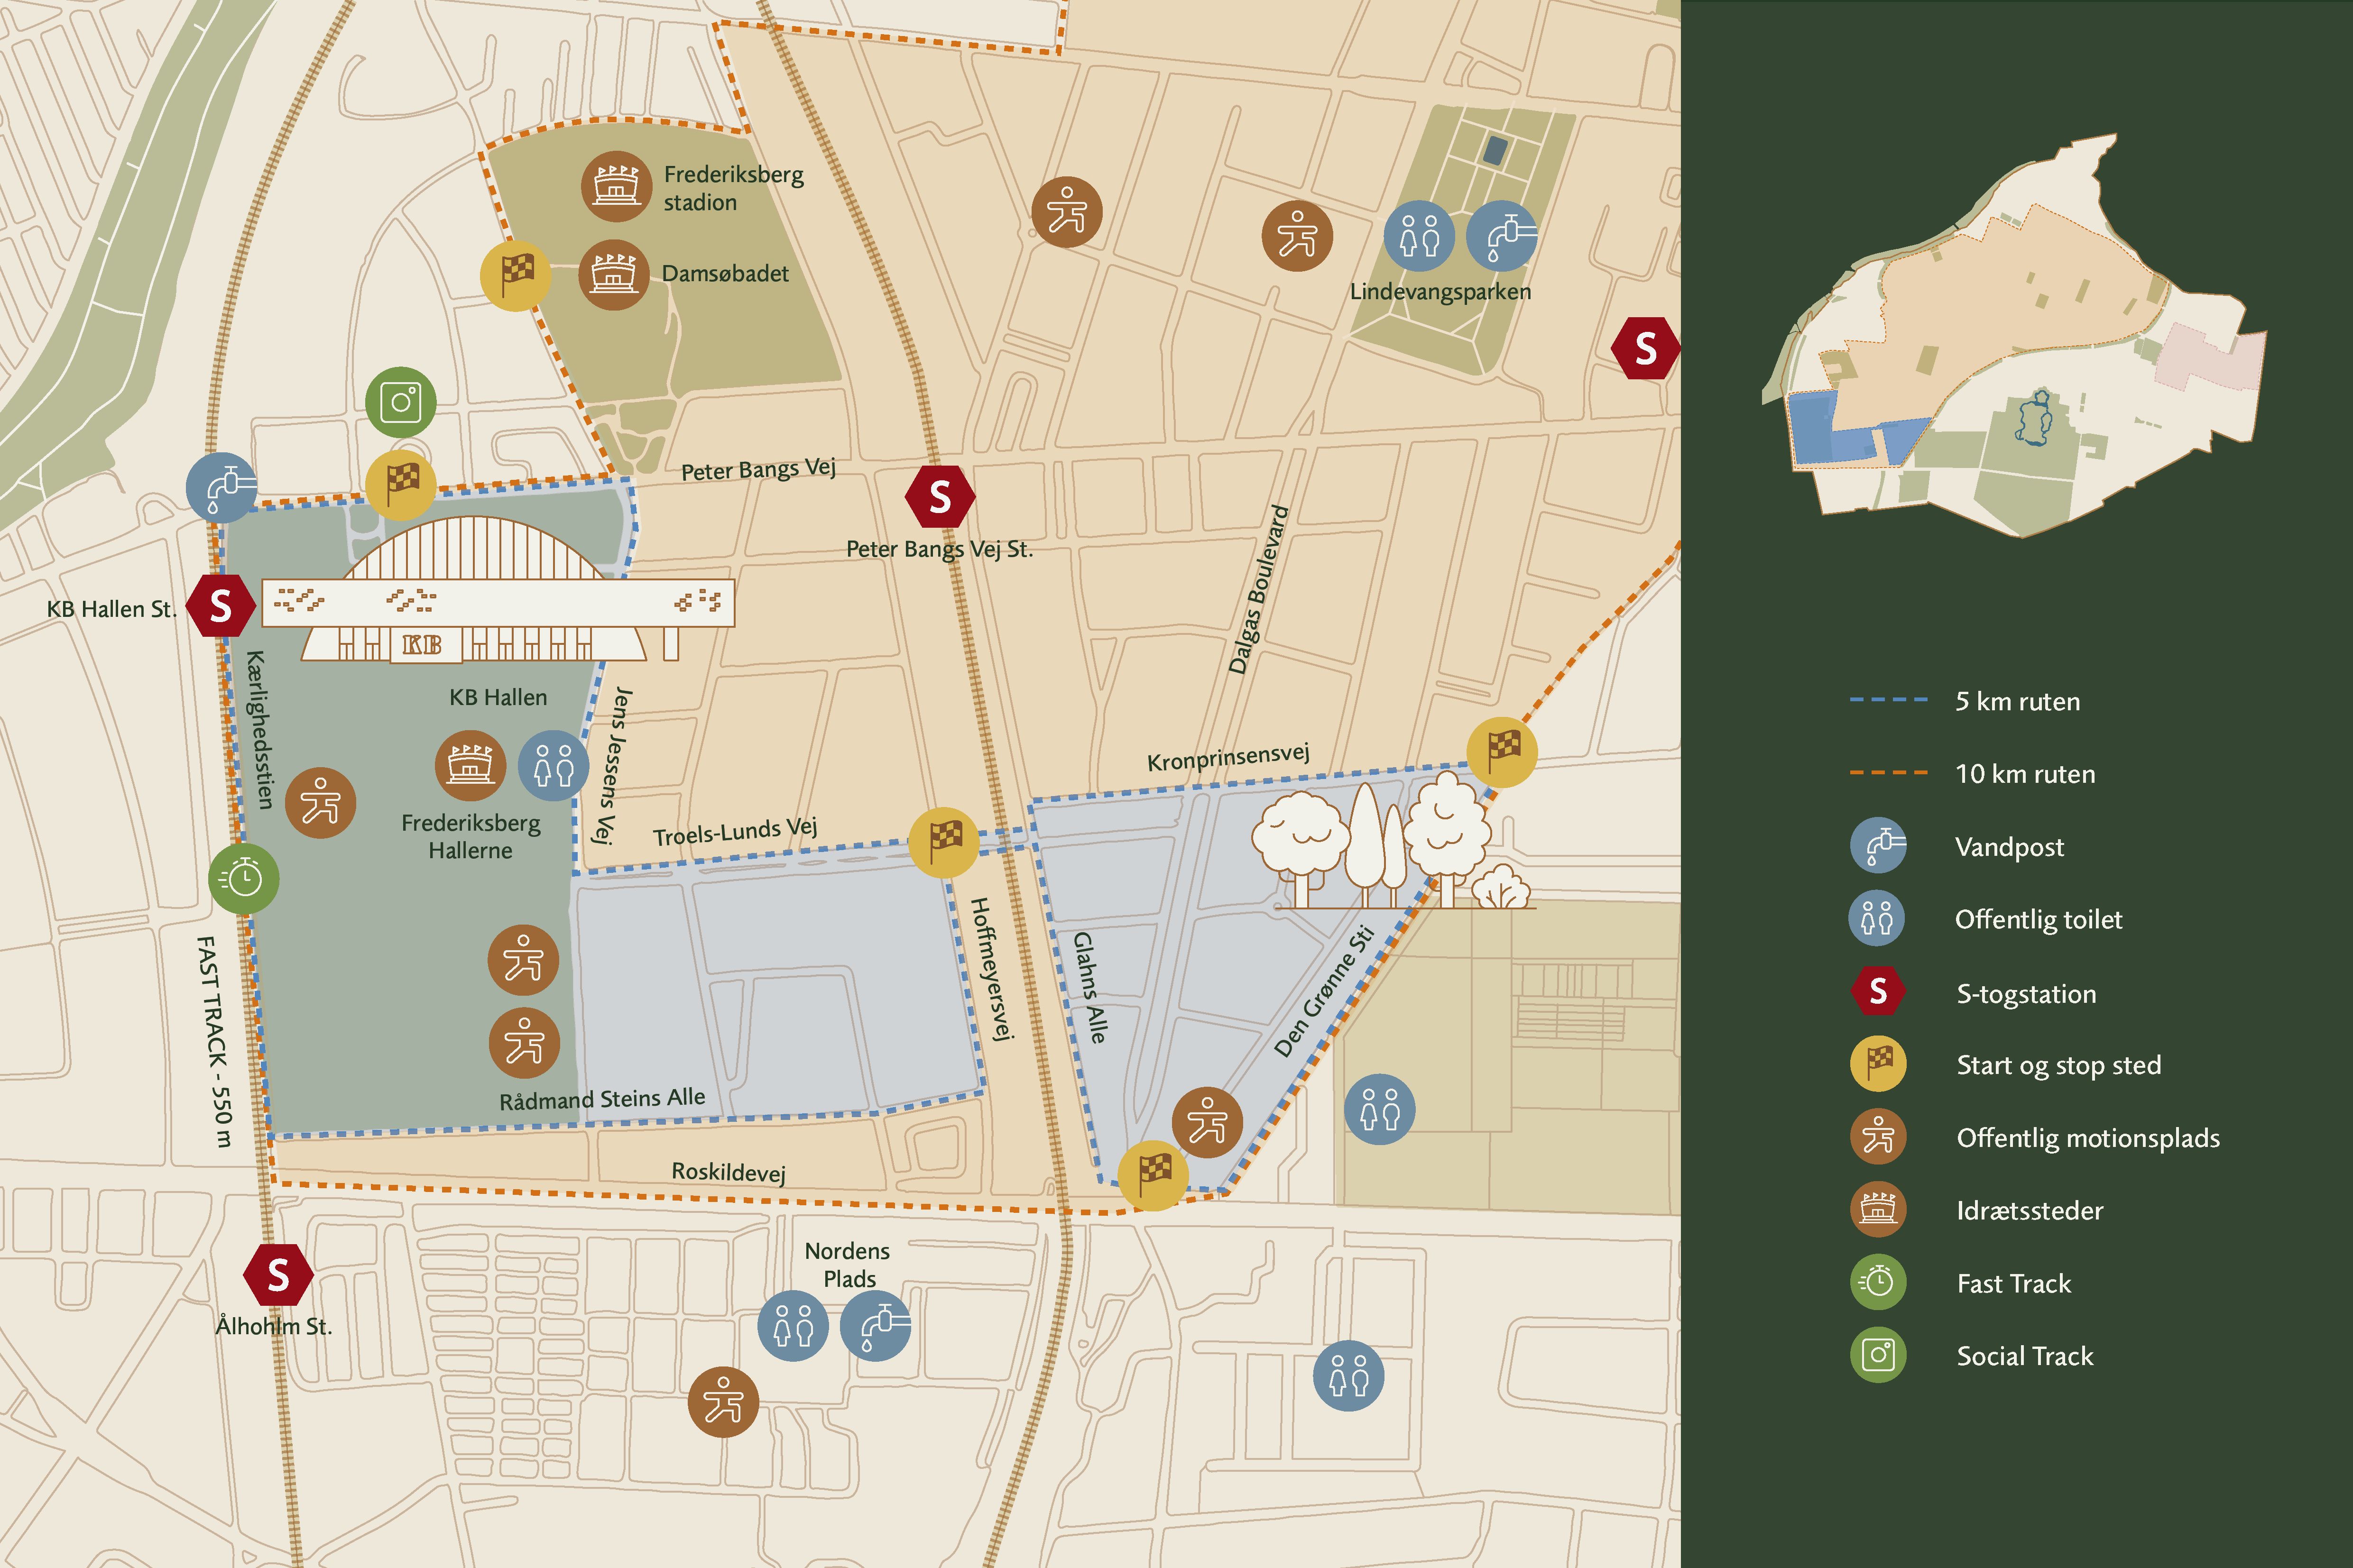Click the toilet icon under Nordens Plads
2353x1568 pixels.
pos(794,1326)
